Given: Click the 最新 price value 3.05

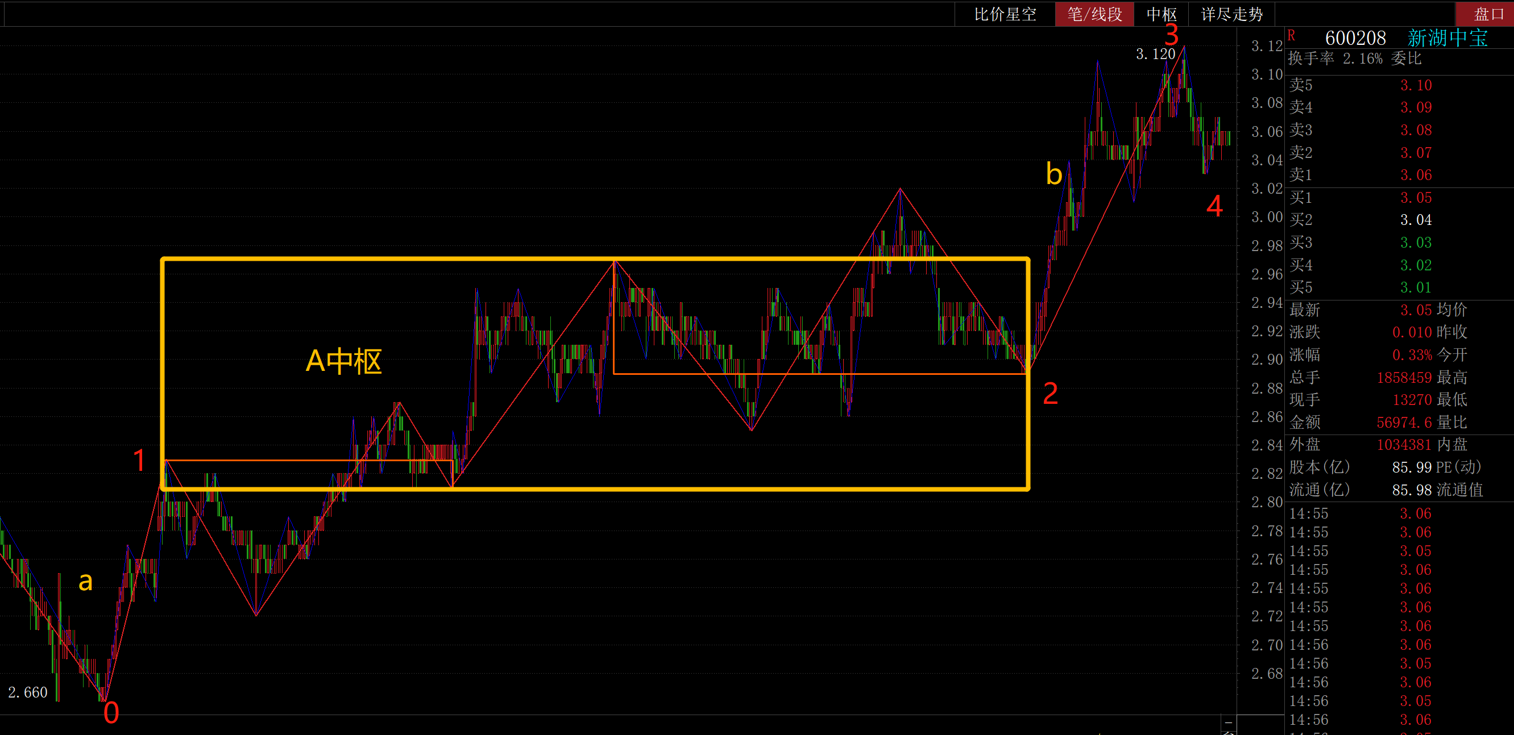Looking at the screenshot, I should 1416,310.
